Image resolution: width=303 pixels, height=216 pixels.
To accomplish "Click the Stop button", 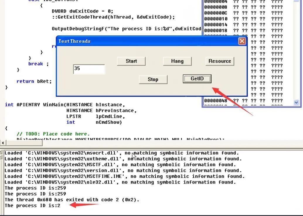I will click(x=153, y=80).
